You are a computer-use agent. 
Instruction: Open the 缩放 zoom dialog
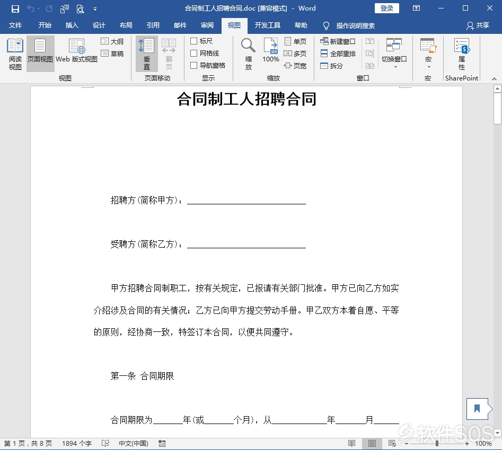[248, 54]
